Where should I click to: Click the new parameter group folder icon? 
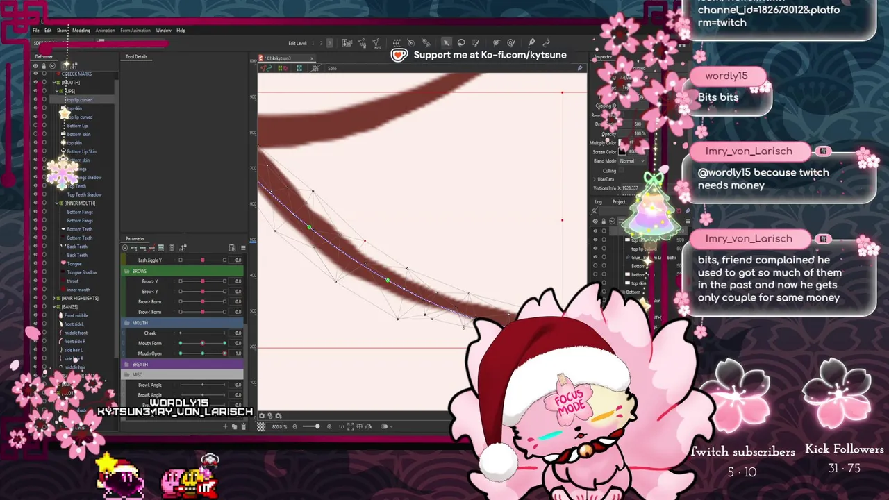tap(234, 426)
